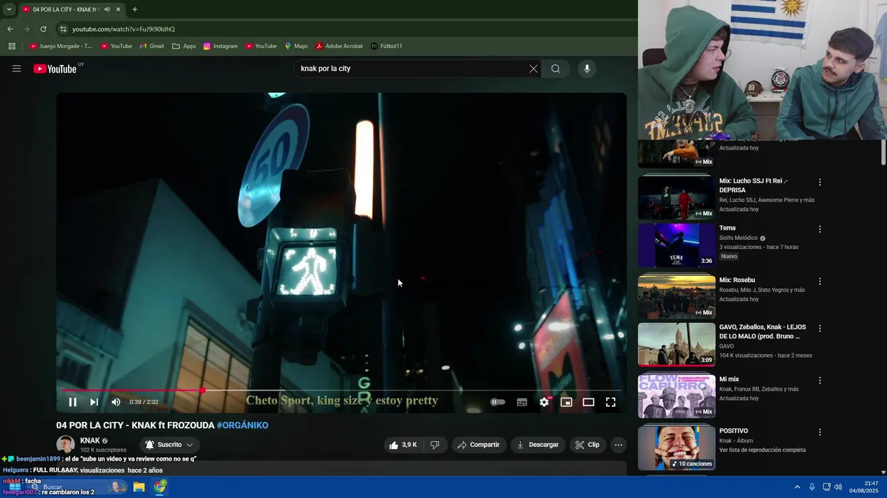Open the Chrome tab search dropdown
This screenshot has width=887, height=498.
click(x=9, y=9)
